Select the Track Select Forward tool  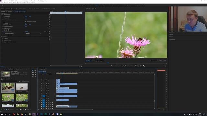(35, 70)
